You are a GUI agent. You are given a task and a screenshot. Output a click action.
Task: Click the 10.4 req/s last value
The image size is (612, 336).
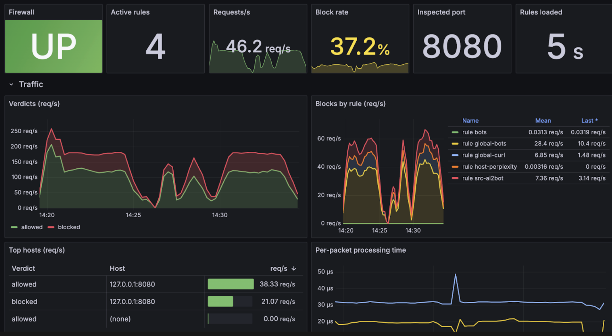[x=591, y=144]
